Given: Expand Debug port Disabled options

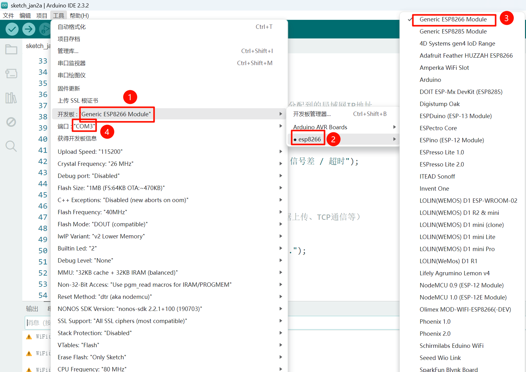Looking at the screenshot, I should click(169, 176).
